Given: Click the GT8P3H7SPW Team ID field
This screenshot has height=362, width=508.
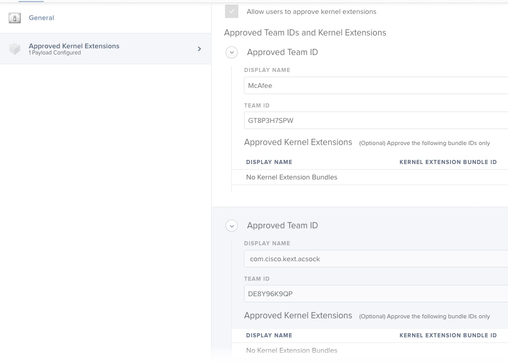Looking at the screenshot, I should [x=376, y=120].
